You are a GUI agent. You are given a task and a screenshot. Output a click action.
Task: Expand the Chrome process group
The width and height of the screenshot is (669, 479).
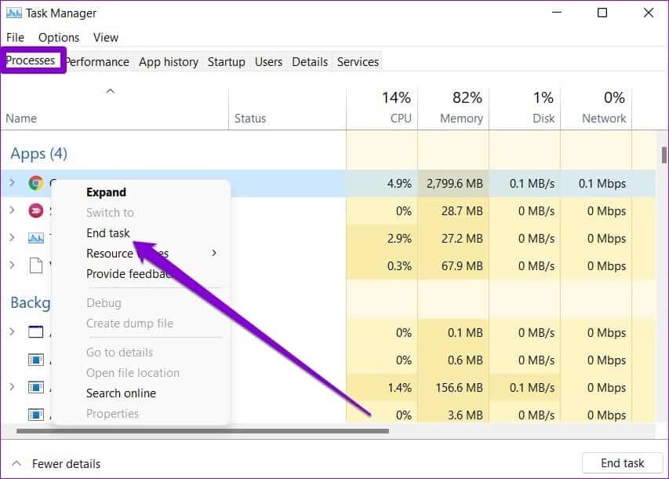tap(12, 182)
